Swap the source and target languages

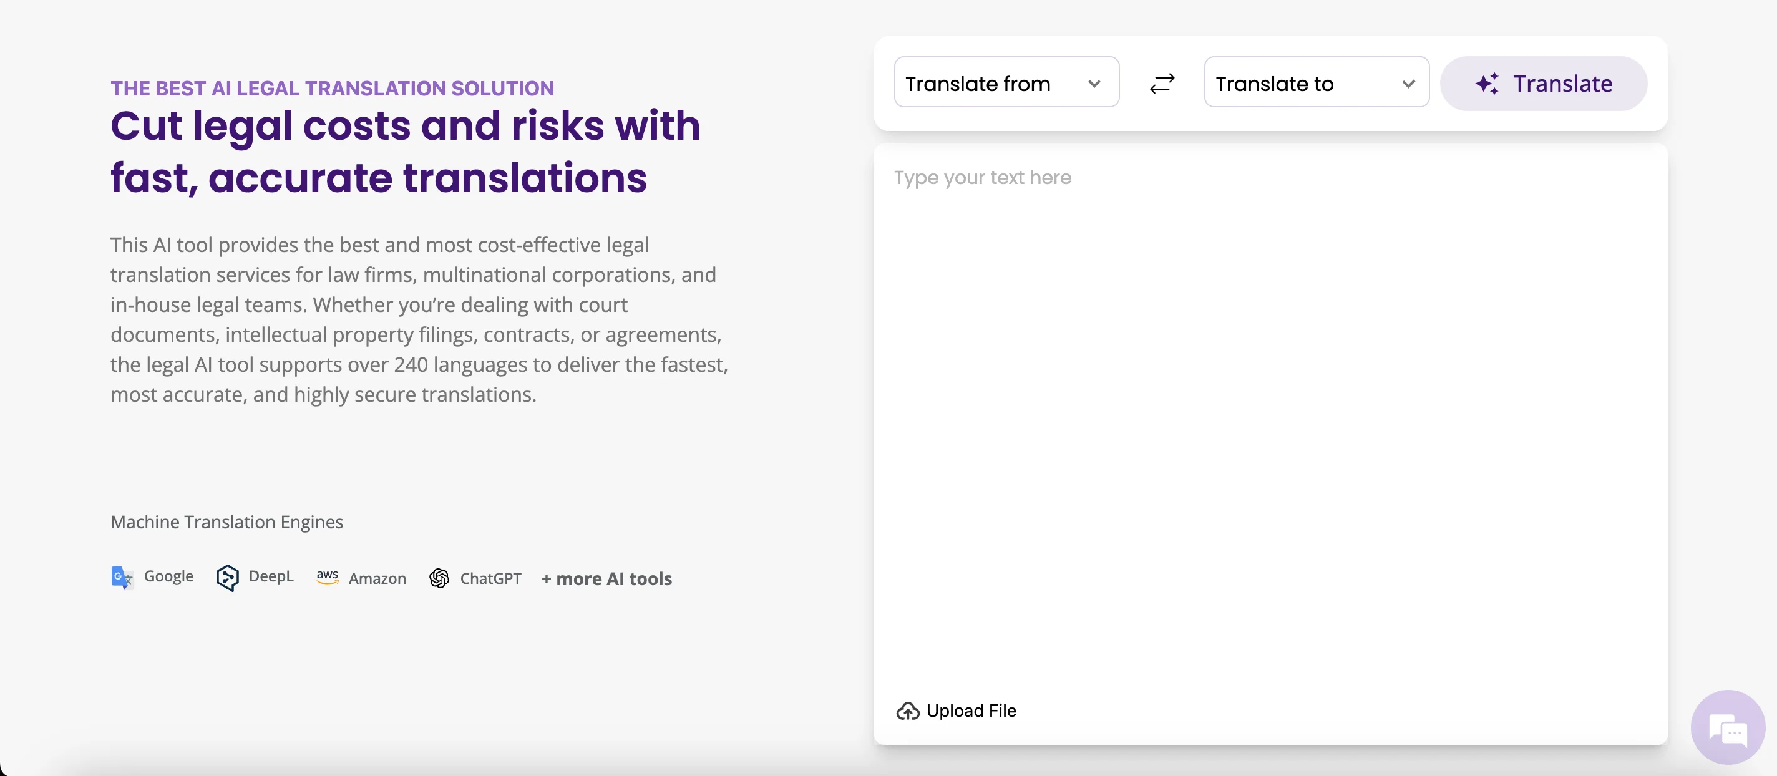(1162, 83)
